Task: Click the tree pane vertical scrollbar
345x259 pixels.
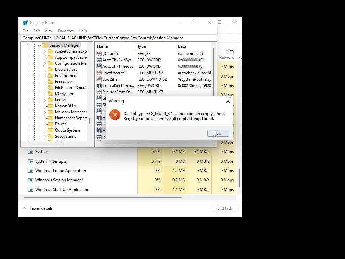Action: (x=90, y=121)
